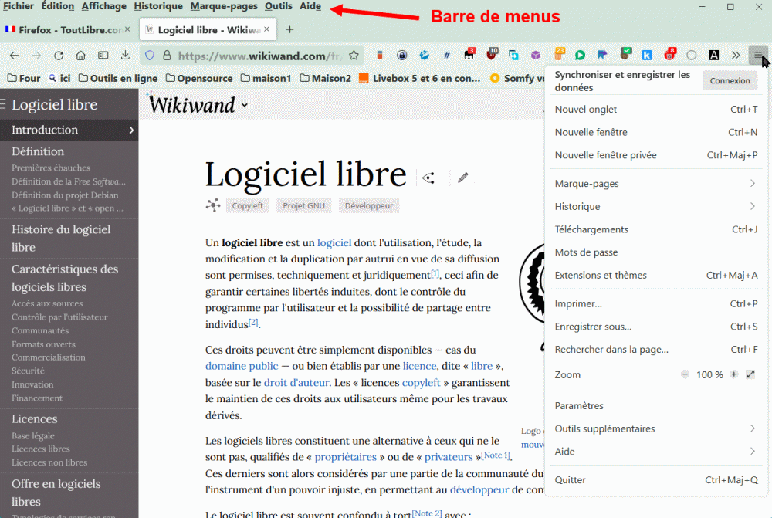The image size is (772, 518).
Task: Click the Connexion button
Action: coord(730,81)
